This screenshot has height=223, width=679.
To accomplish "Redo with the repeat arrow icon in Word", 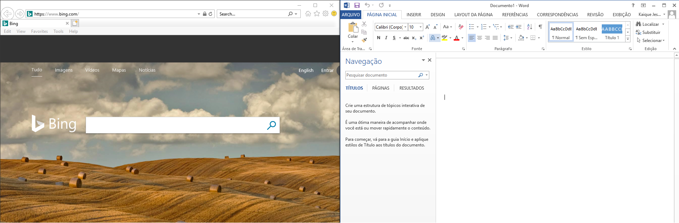I will (381, 5).
